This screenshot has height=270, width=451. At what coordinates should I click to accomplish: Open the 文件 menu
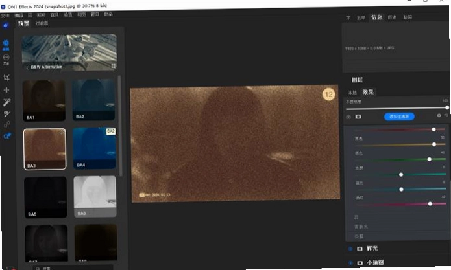coord(5,16)
